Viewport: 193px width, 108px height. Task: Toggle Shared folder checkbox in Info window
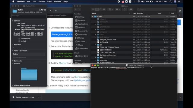click(x=19, y=39)
